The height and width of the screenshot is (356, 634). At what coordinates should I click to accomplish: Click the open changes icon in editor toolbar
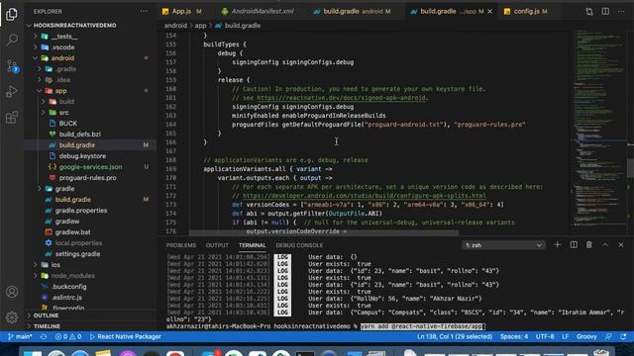coord(589,11)
